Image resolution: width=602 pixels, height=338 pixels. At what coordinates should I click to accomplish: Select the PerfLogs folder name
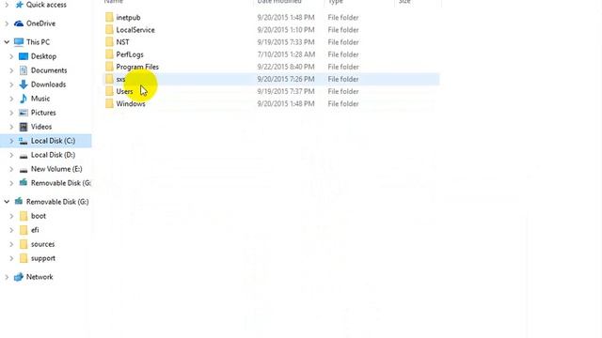click(130, 54)
